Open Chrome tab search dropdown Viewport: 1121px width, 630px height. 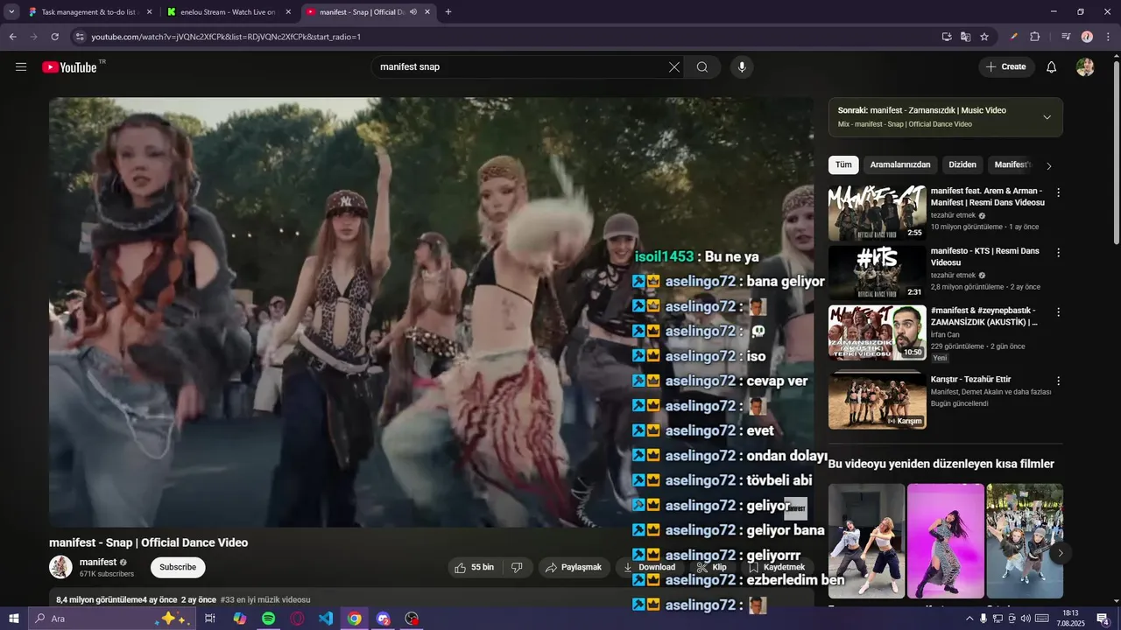tap(11, 12)
